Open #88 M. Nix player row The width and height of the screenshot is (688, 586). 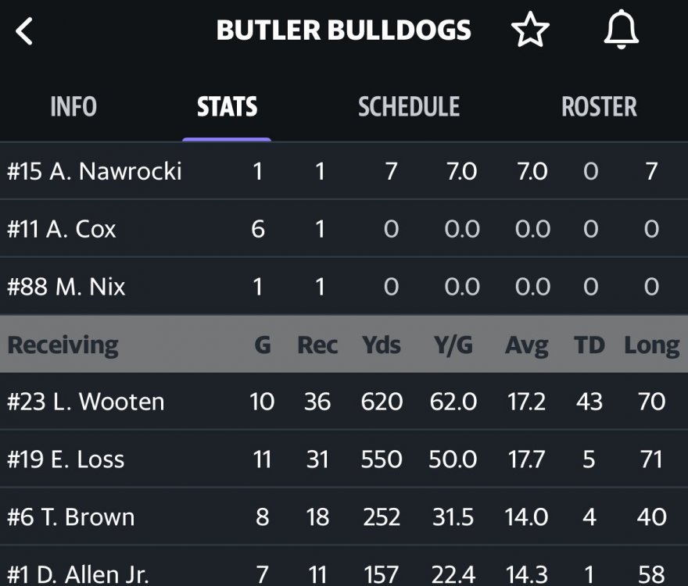click(x=66, y=287)
